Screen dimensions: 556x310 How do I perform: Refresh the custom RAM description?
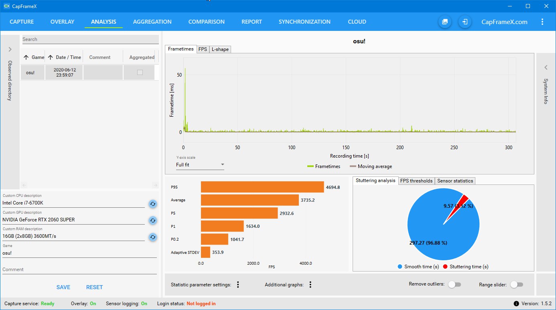[152, 237]
